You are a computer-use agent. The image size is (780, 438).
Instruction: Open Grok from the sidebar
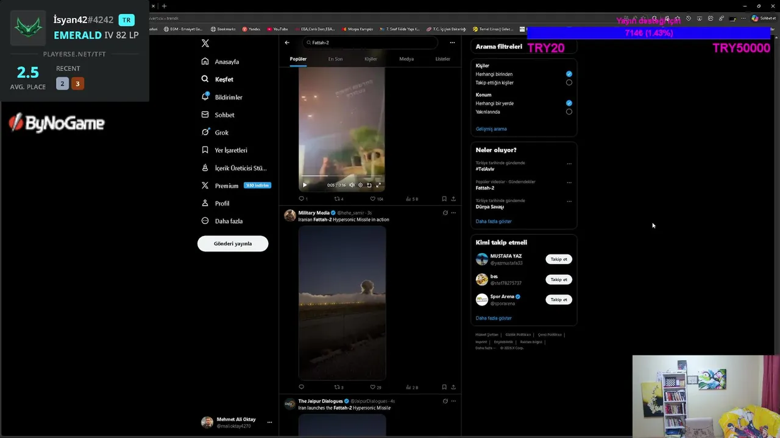pos(215,132)
